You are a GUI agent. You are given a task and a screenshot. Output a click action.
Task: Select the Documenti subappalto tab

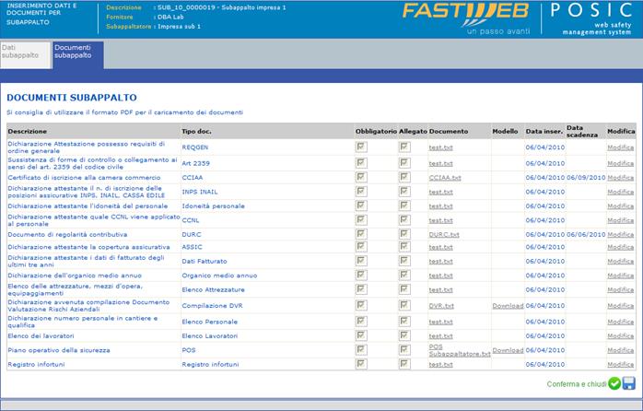coord(78,55)
